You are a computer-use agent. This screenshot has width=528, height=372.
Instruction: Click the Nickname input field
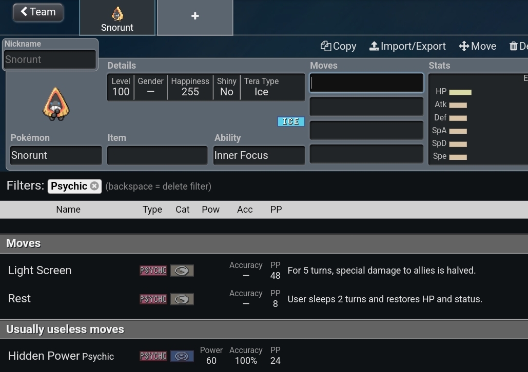tap(50, 59)
